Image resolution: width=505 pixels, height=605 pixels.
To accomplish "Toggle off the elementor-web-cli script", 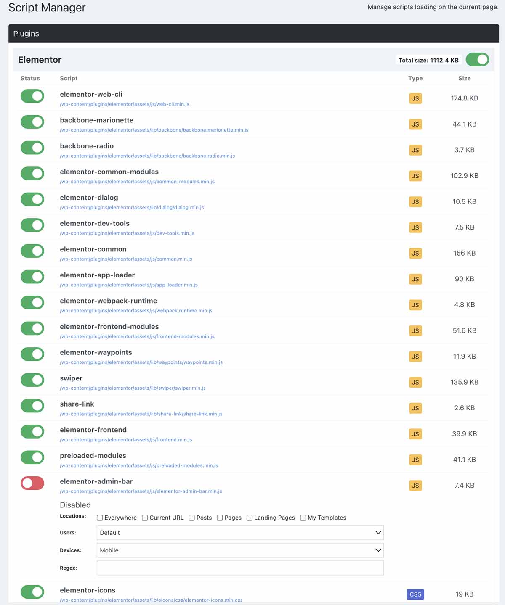I will point(32,96).
